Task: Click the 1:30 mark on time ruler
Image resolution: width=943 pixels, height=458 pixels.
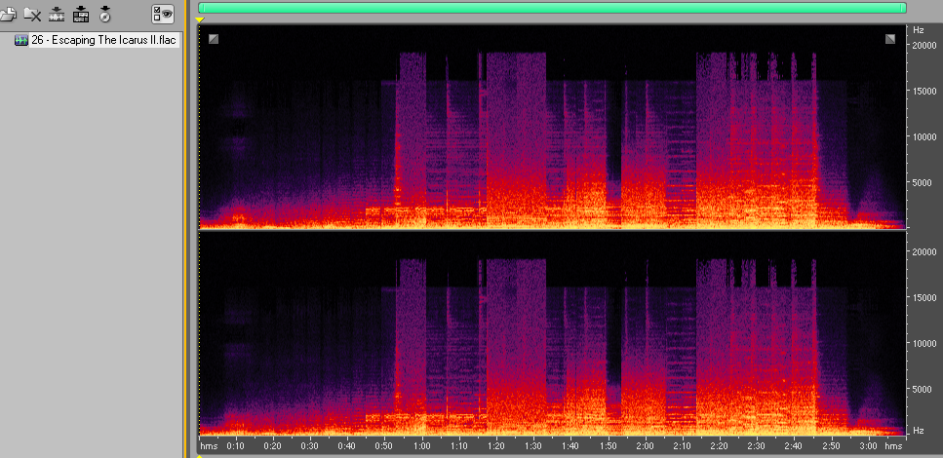Action: pyautogui.click(x=533, y=446)
